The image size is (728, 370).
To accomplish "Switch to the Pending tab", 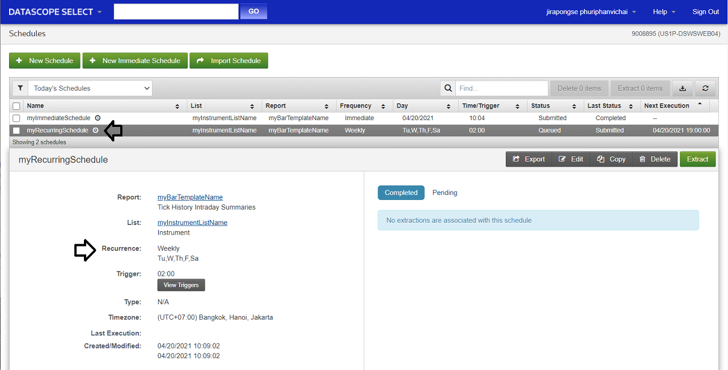I will 445,193.
